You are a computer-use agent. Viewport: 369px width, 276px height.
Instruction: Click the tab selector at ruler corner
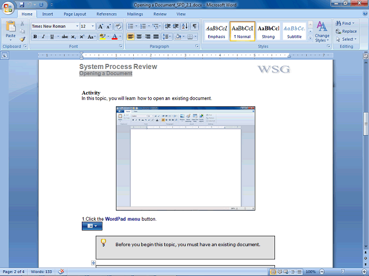coord(5,56)
